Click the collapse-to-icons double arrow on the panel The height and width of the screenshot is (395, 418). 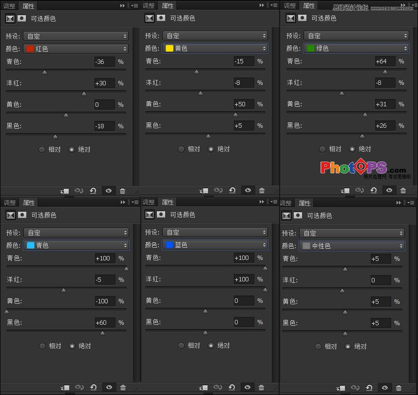pos(121,5)
